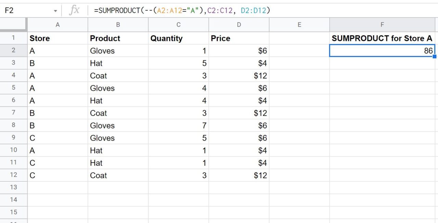Screen dimensions: 438x223
Task: Click the fx function icon
Action: (x=75, y=10)
